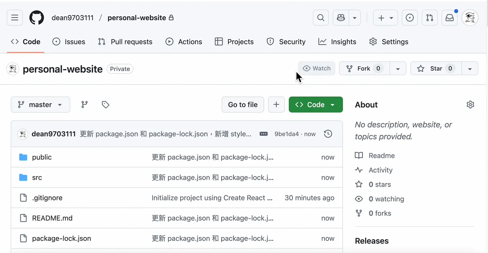Click the Go to file button

(x=243, y=105)
